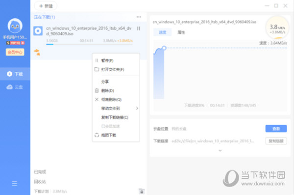The width and height of the screenshot is (294, 195).
Task: Click the user avatar bird icon
Action: 15,26
